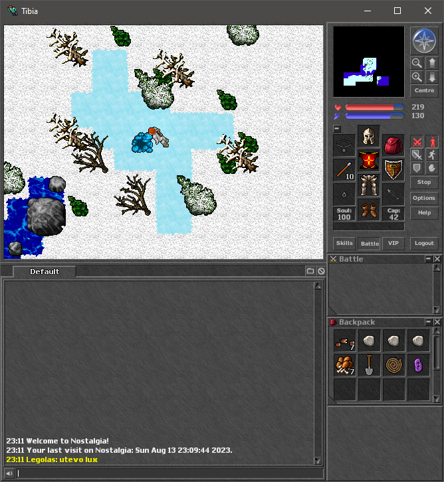Screen dimensions: 444x482
Task: Open the VIP list panel
Action: pos(393,243)
